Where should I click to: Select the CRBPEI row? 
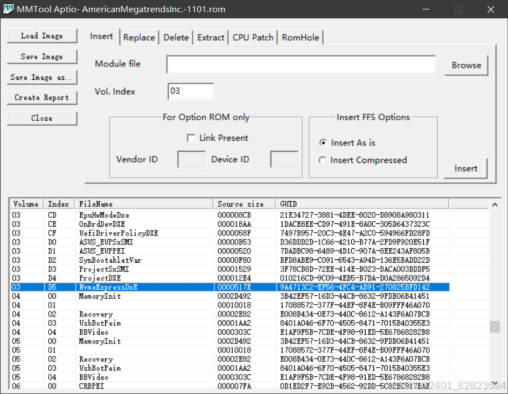pos(230,386)
